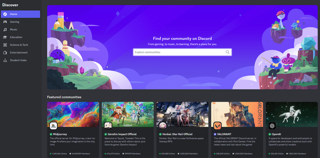Click OpenAI's 226,122 Online count
Screen dimensions: 320x158
point(276,154)
